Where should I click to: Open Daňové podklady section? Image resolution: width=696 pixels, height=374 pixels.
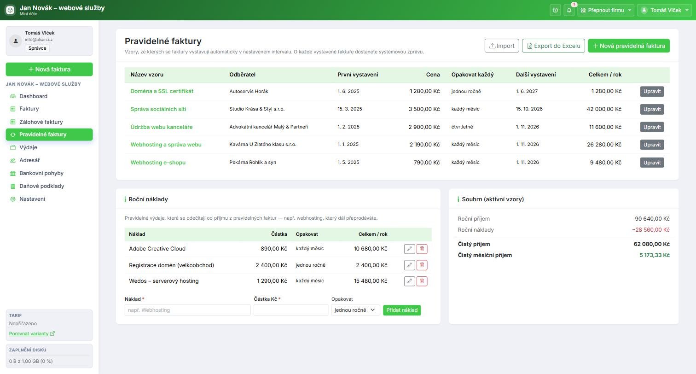[49, 186]
